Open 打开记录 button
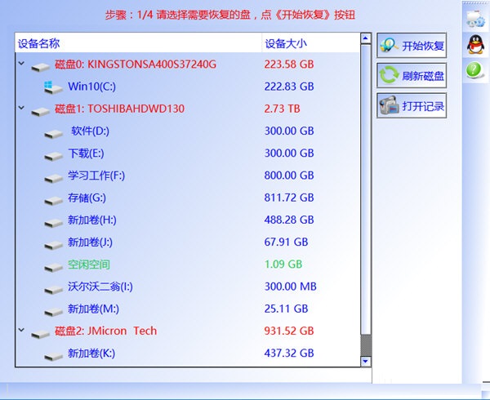The width and height of the screenshot is (490, 400). coord(412,105)
